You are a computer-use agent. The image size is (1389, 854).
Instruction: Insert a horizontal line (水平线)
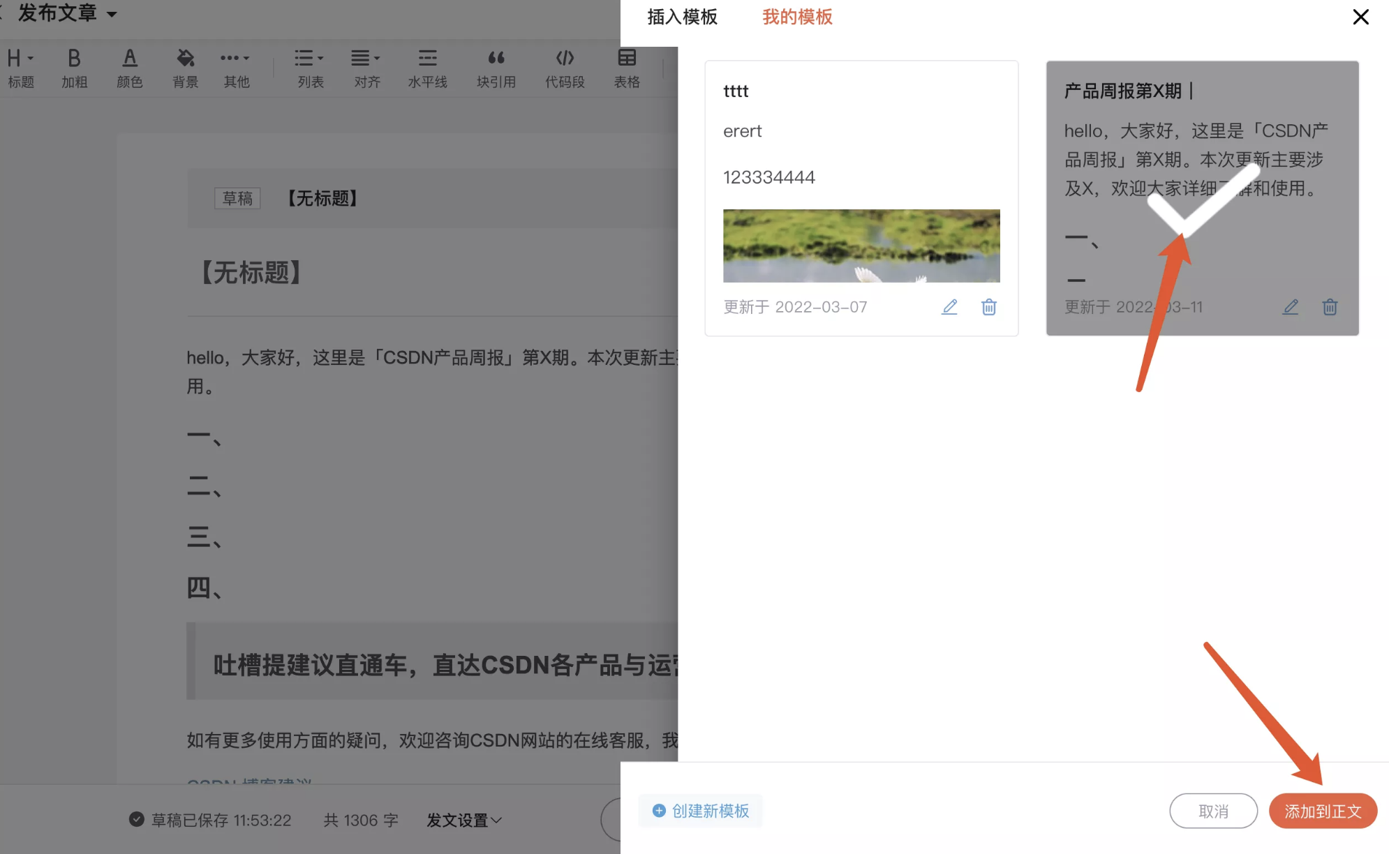[428, 68]
